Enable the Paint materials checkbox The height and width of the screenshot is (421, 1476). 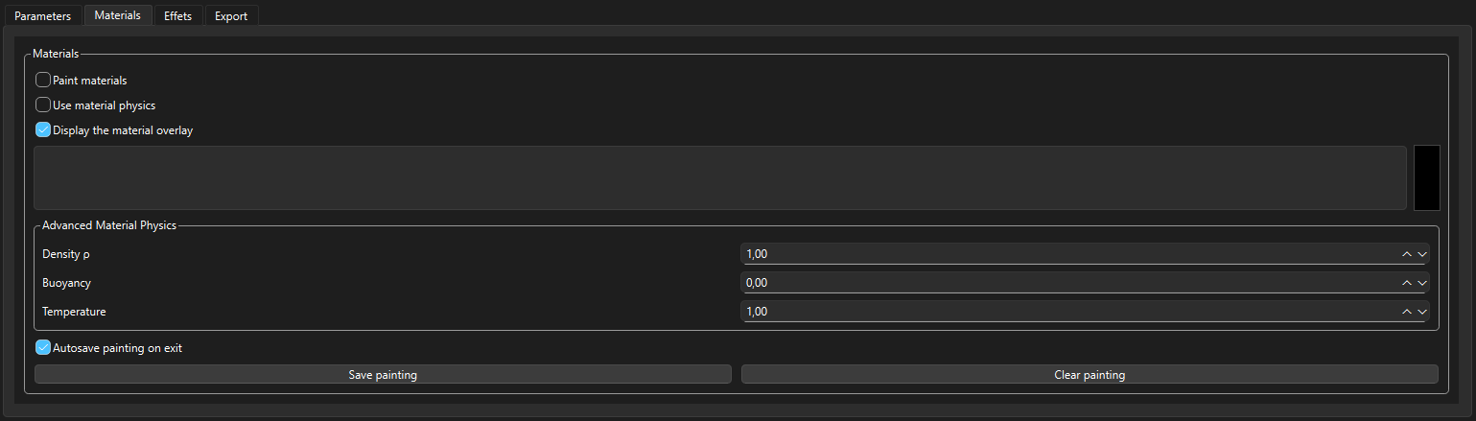(43, 81)
